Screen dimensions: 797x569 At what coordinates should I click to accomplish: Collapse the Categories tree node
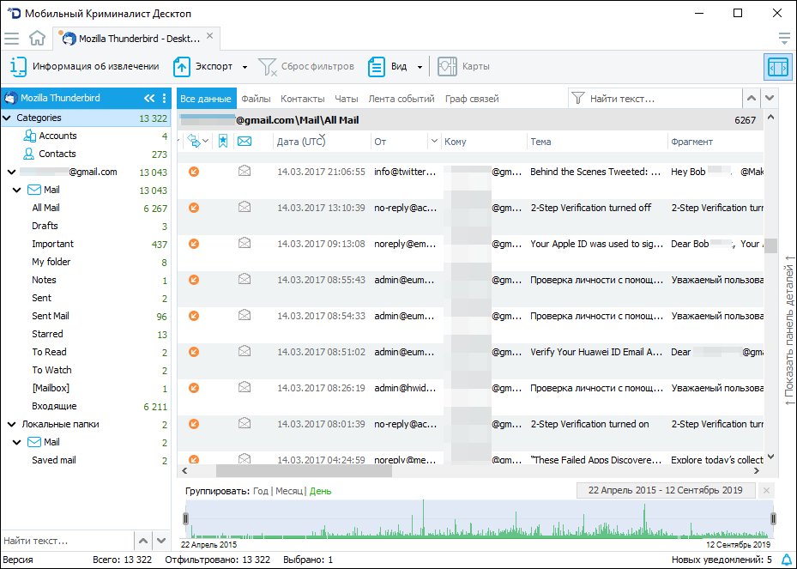tap(7, 118)
